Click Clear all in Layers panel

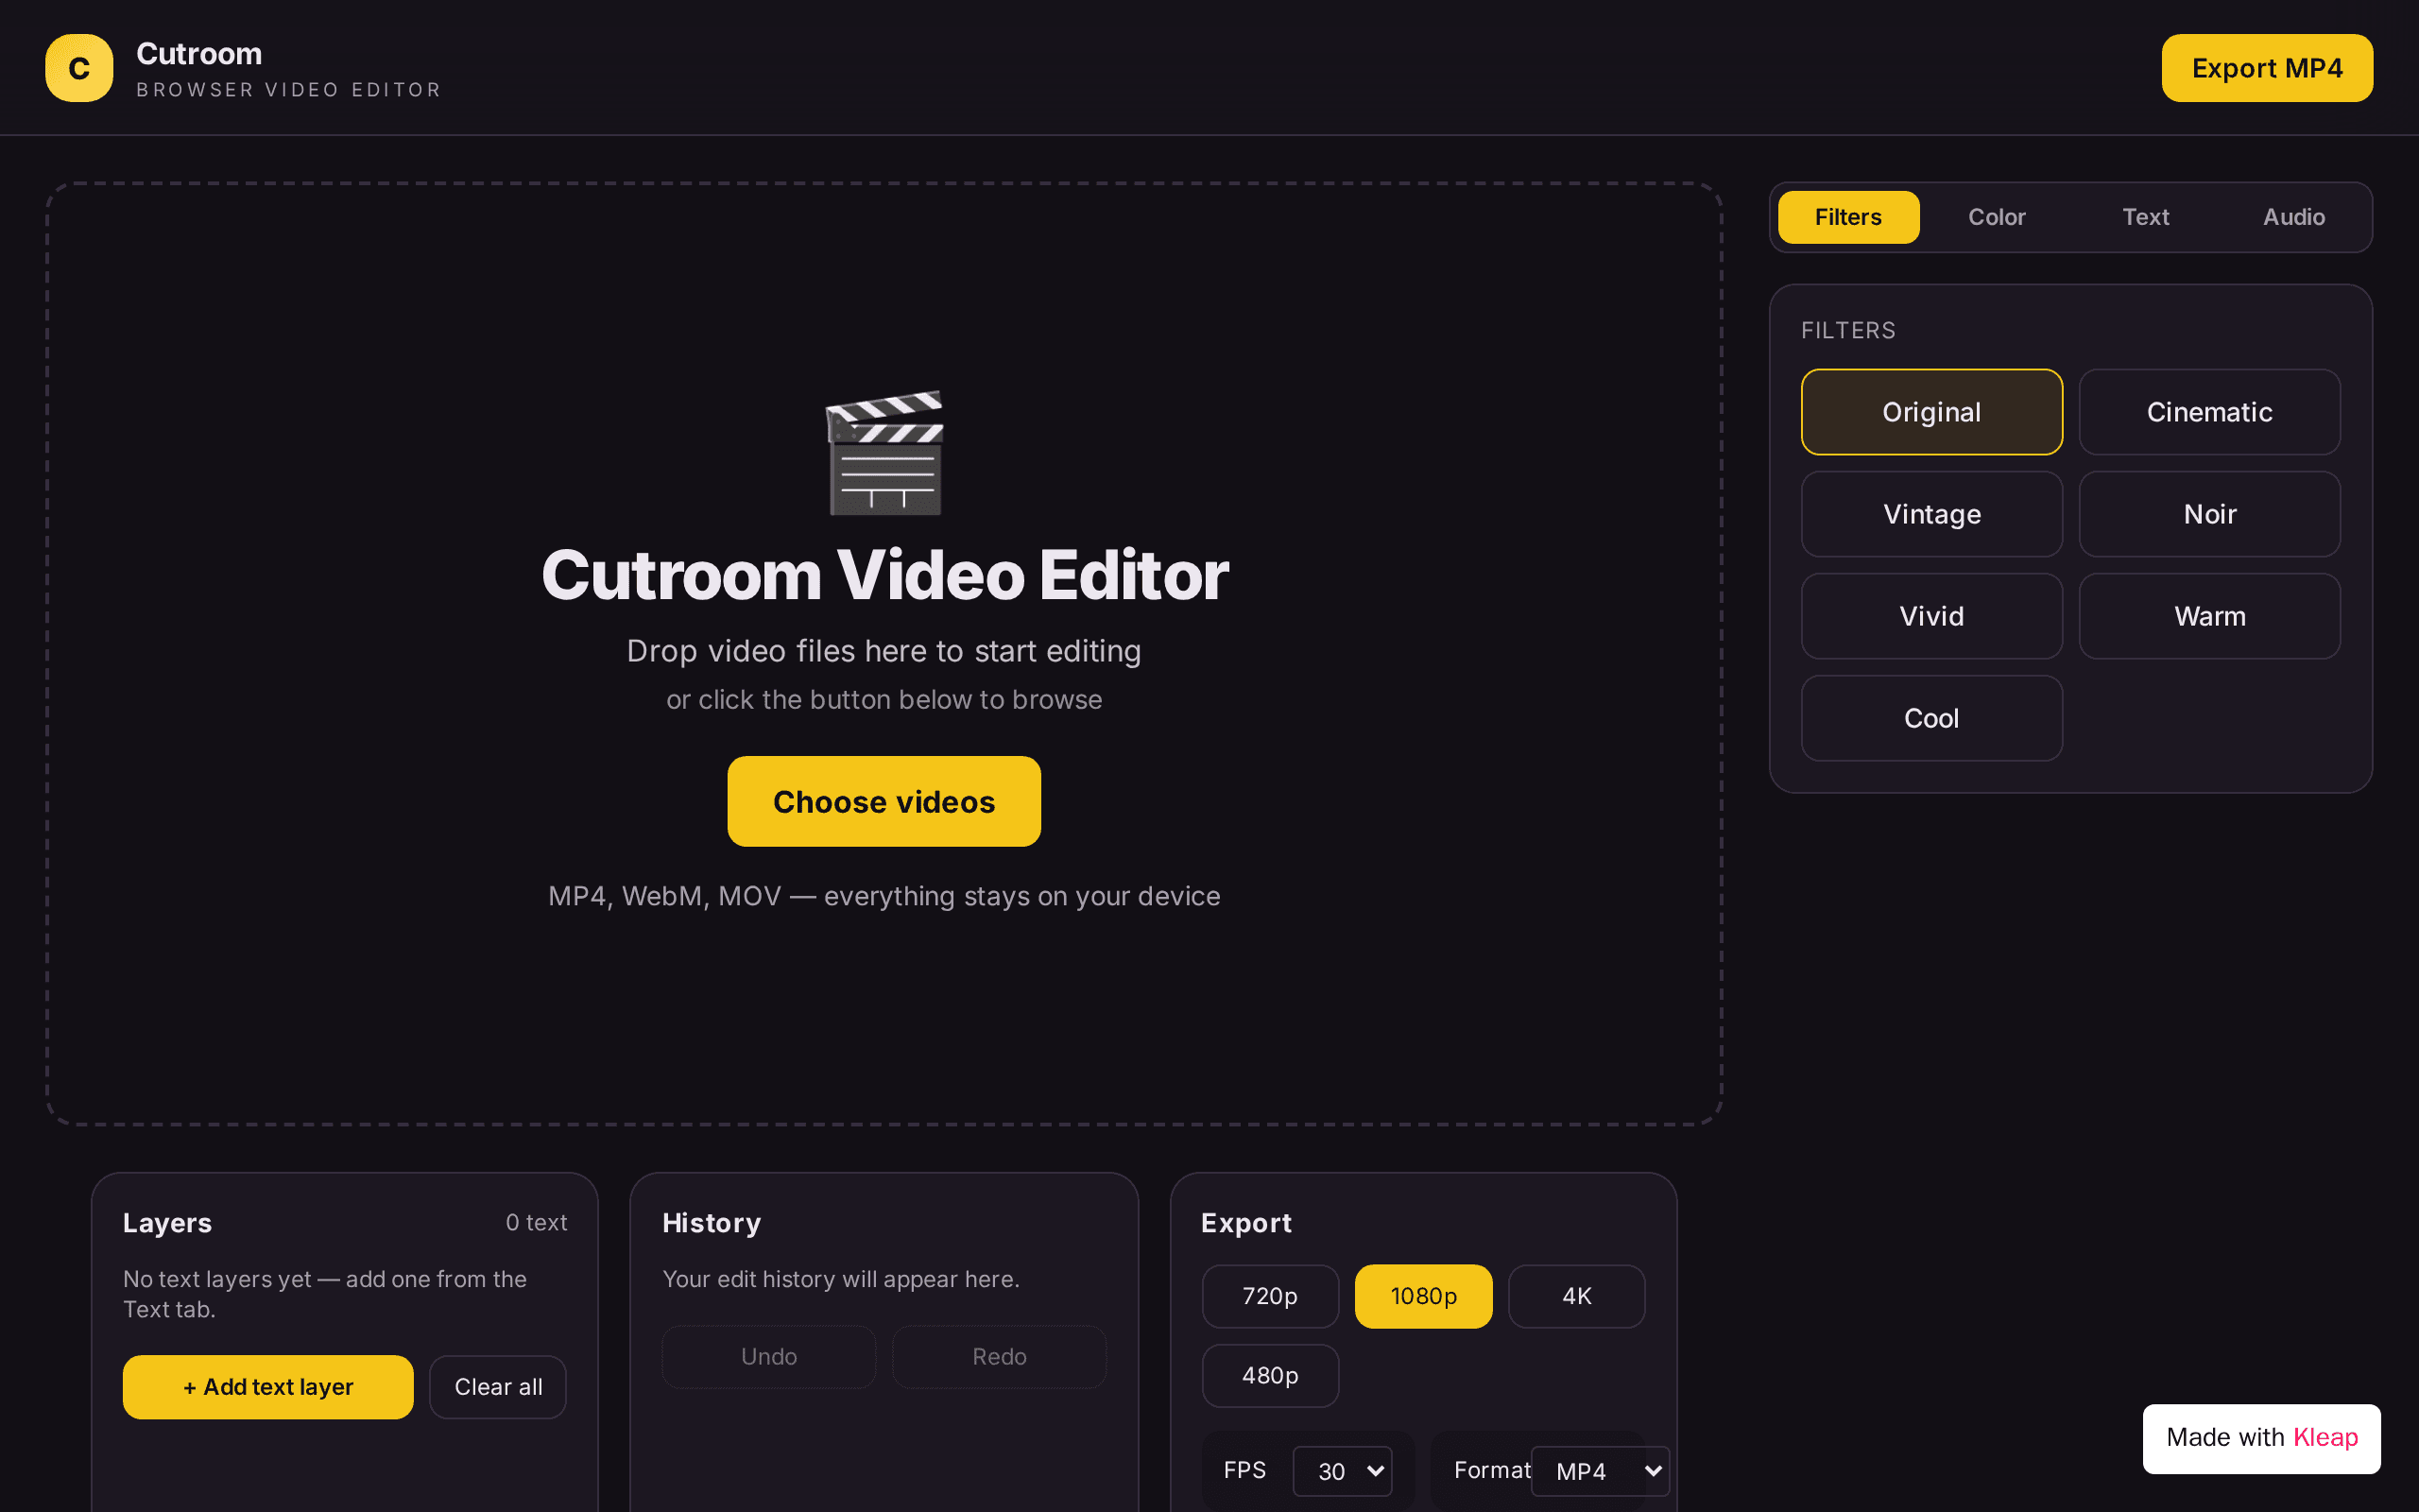coord(498,1387)
